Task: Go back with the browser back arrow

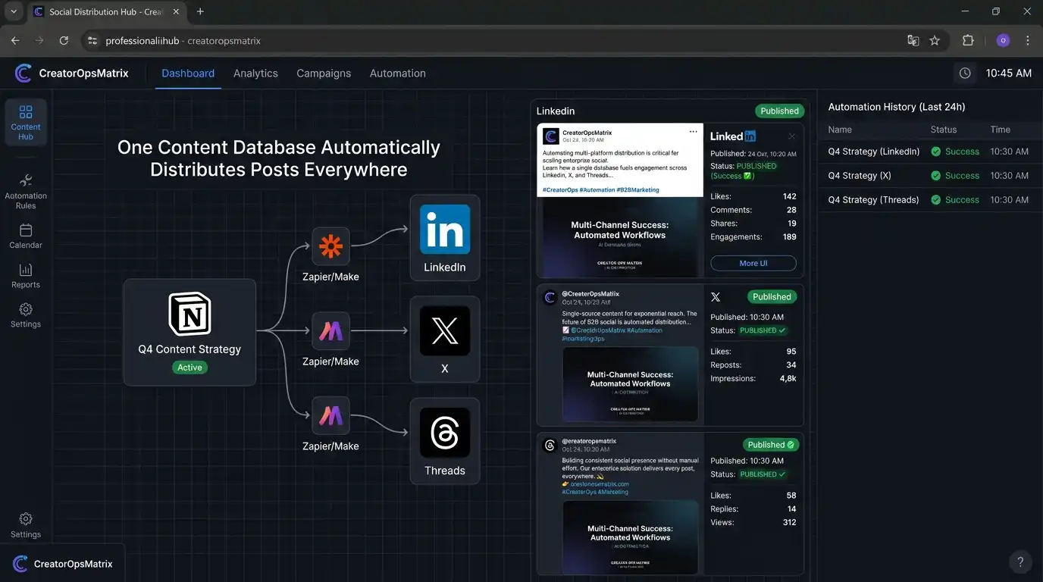Action: click(15, 41)
